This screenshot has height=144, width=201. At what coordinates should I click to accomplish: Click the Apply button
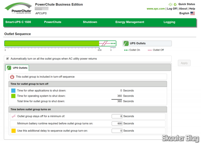click(x=184, y=63)
